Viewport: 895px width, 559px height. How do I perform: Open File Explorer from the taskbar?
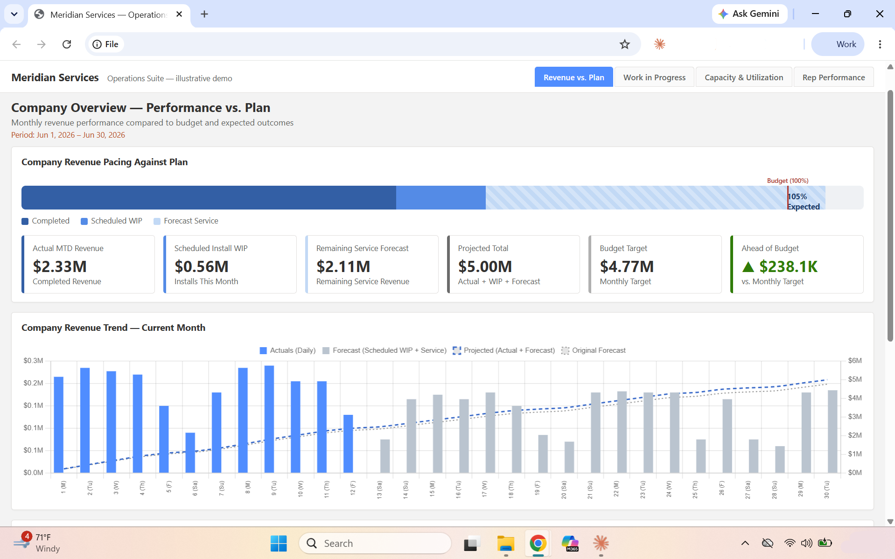505,543
